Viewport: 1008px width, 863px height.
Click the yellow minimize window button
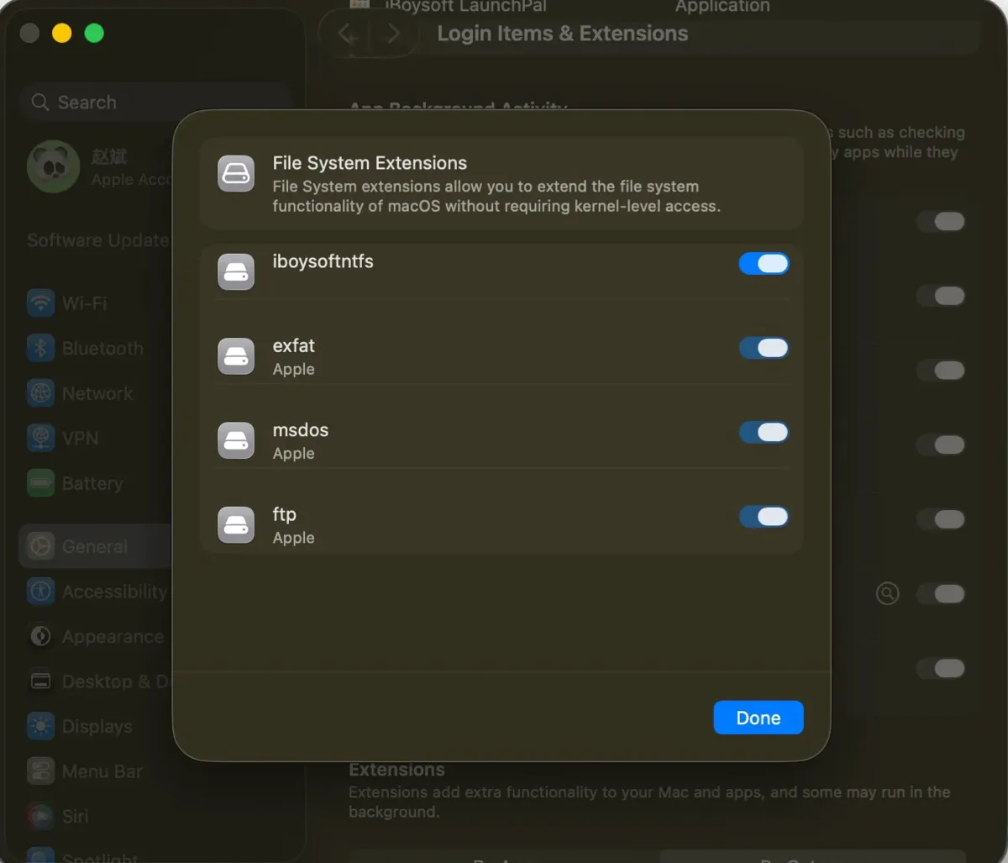pos(62,34)
